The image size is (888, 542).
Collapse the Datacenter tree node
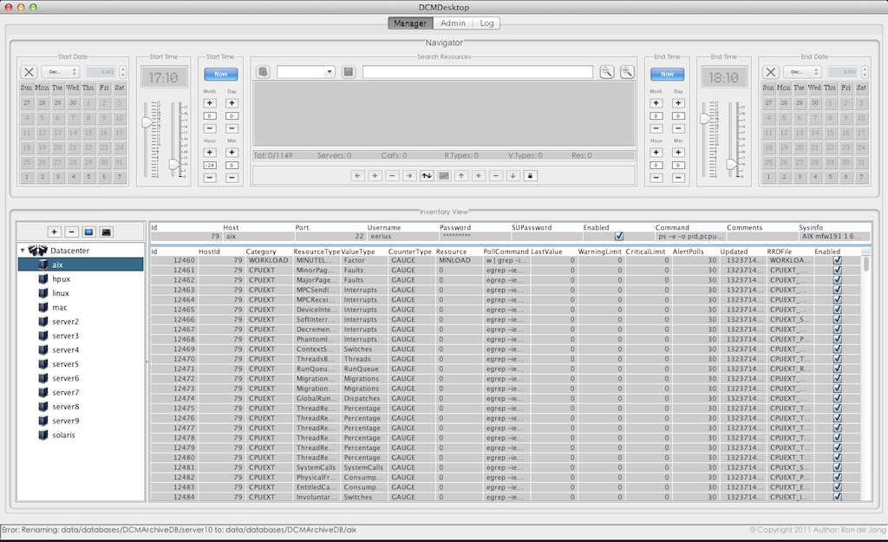(23, 251)
